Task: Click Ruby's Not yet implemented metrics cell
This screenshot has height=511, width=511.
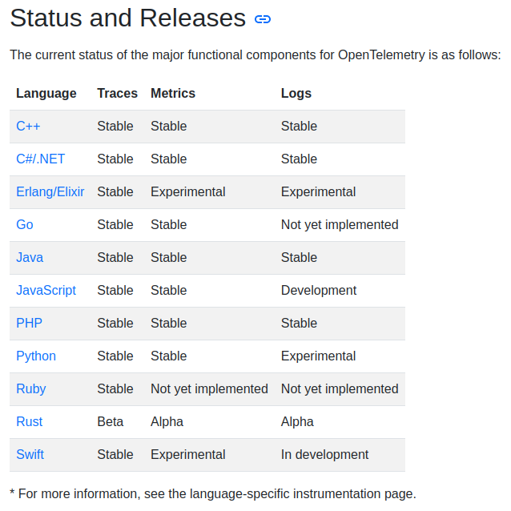Action: coord(209,389)
